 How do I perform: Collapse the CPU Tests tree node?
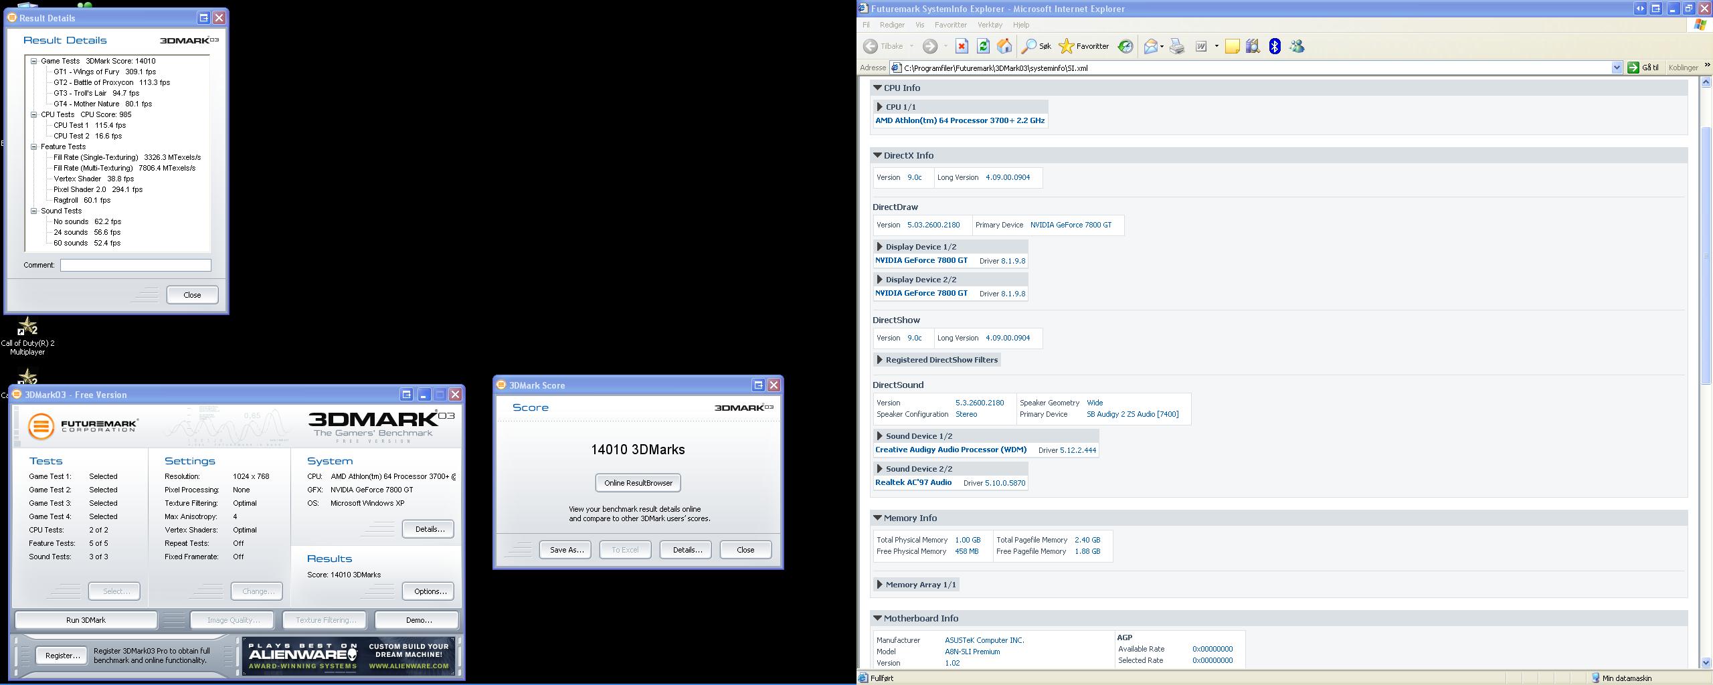click(x=33, y=114)
